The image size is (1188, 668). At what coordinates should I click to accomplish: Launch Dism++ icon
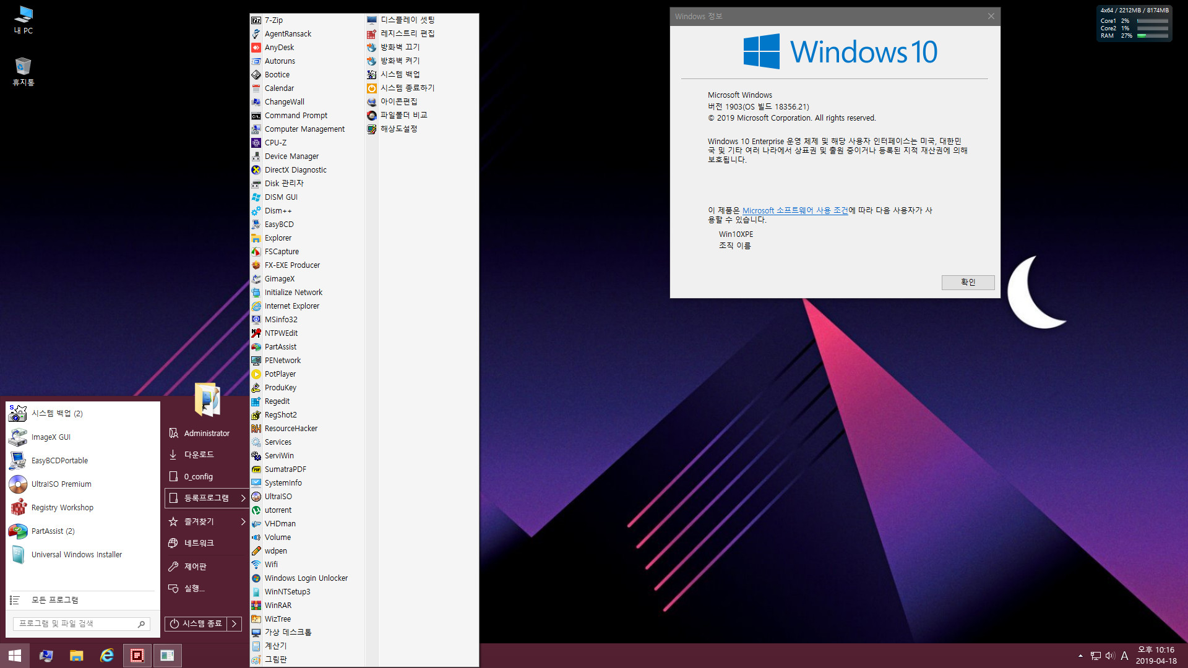pos(256,211)
